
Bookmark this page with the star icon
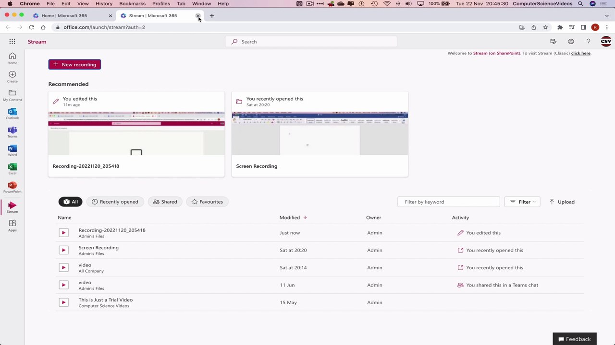pos(545,27)
